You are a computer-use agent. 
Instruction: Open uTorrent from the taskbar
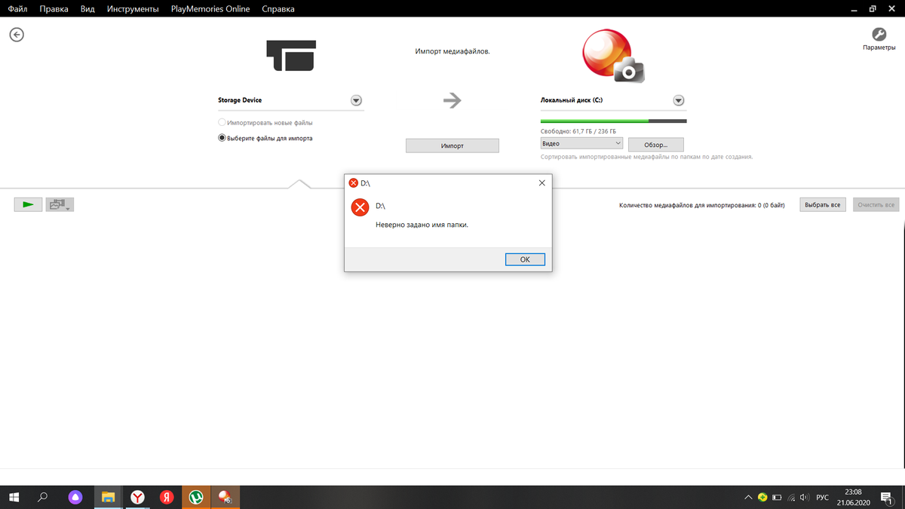(196, 497)
